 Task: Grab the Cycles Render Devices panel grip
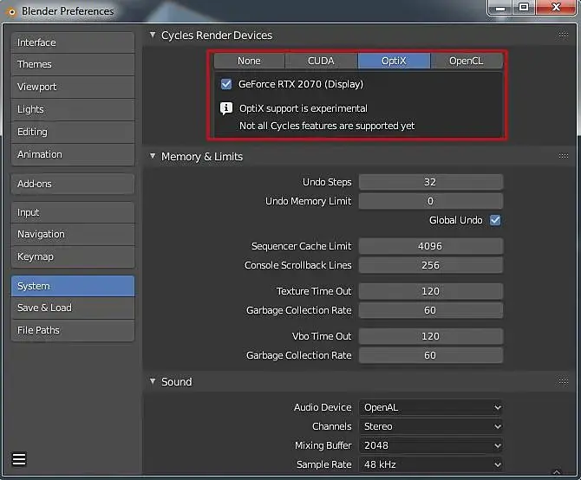point(563,35)
